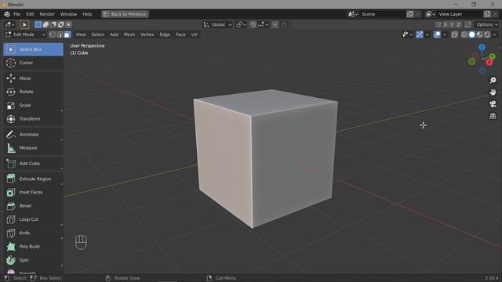Toggle the camera view icon

click(x=493, y=104)
